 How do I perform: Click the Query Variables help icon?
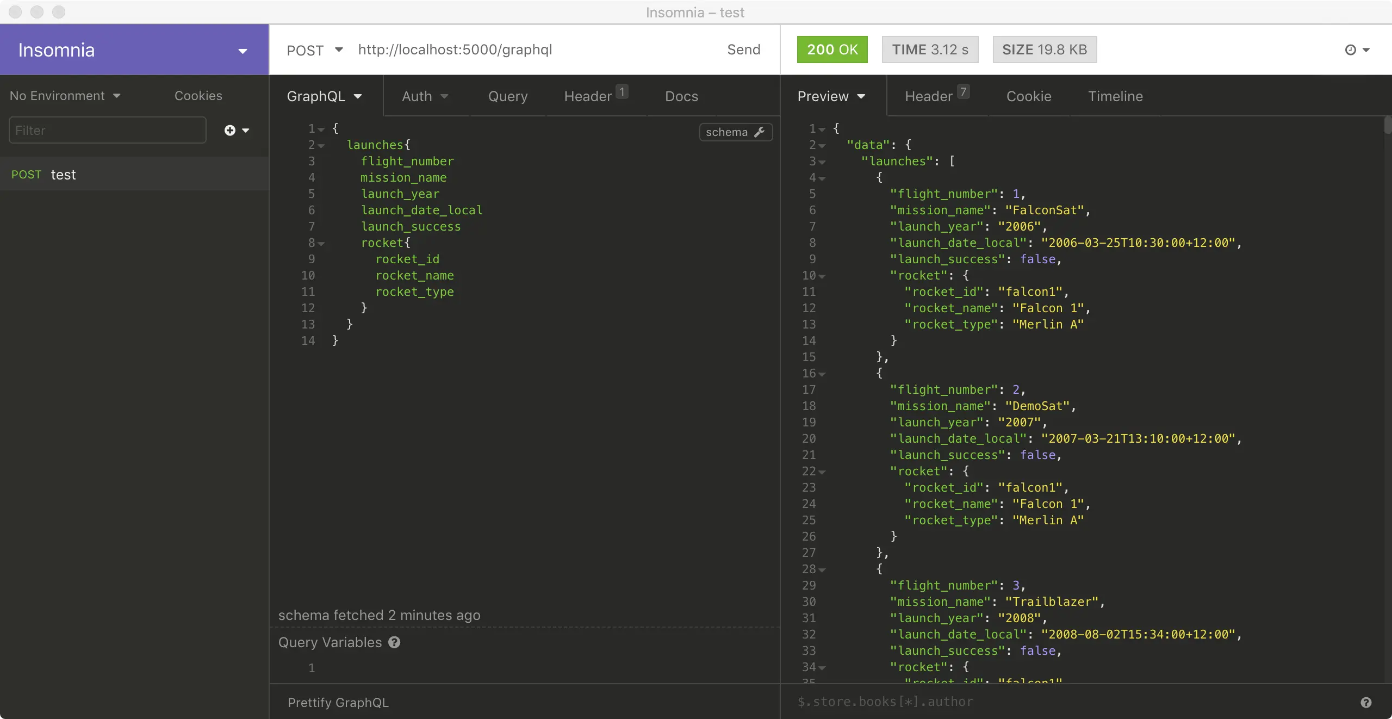[x=394, y=642]
